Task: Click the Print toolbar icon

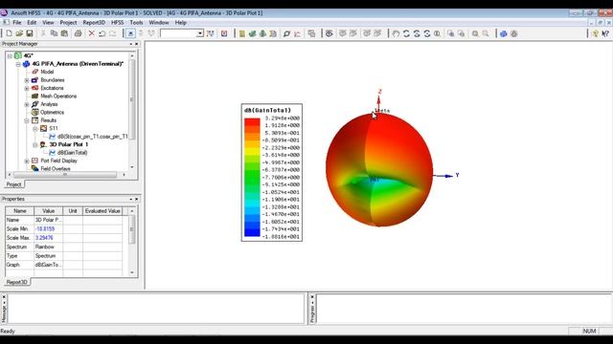Action: 79,33
